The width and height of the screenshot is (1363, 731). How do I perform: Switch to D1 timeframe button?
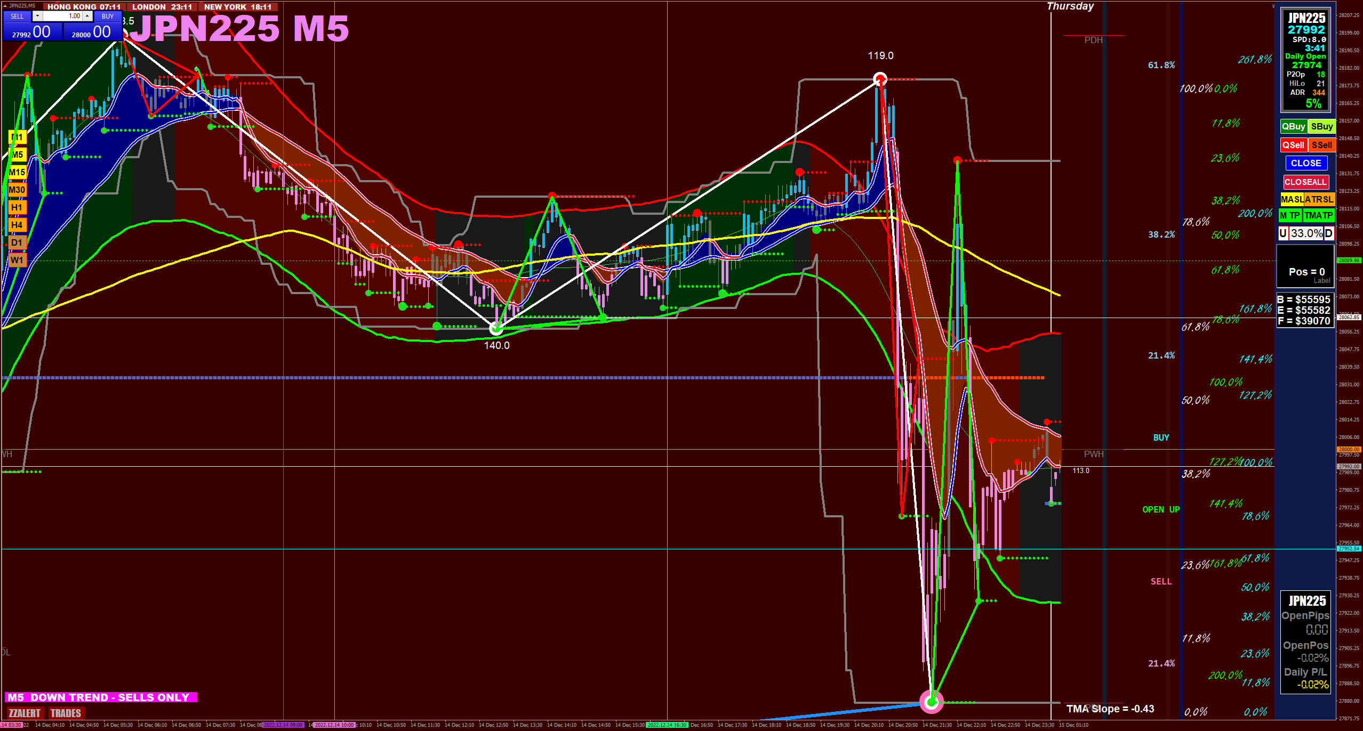click(17, 242)
